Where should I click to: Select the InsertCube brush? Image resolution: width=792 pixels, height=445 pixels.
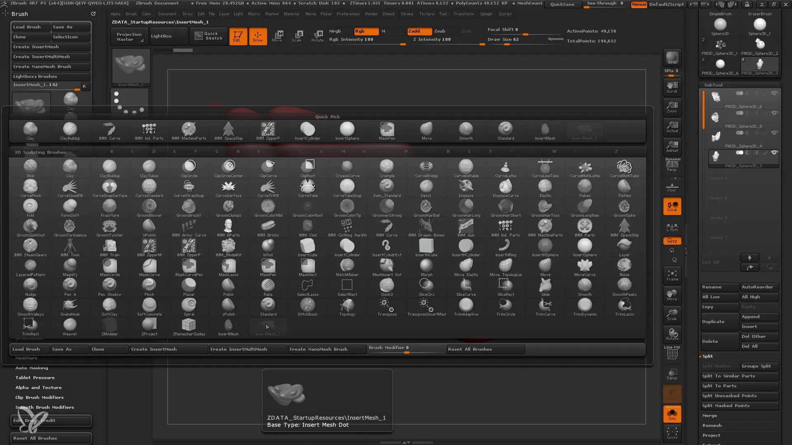click(x=307, y=248)
